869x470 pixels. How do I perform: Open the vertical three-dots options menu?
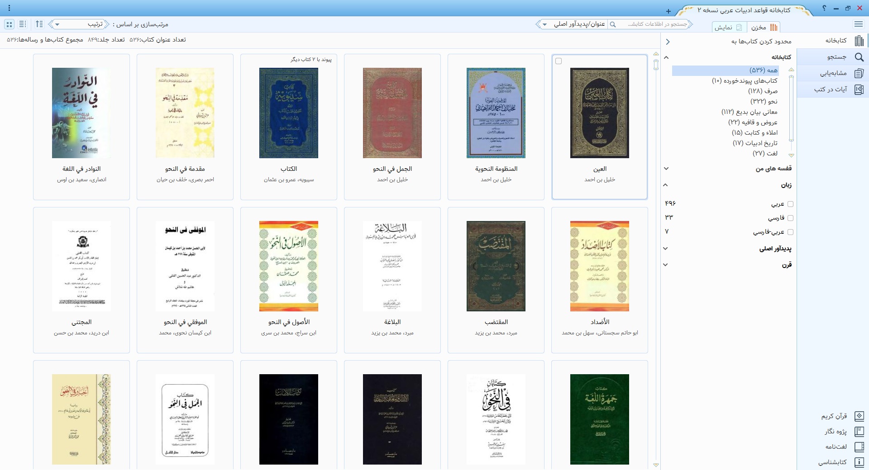coord(10,8)
